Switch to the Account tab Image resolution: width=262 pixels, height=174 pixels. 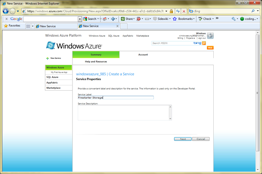143,54
